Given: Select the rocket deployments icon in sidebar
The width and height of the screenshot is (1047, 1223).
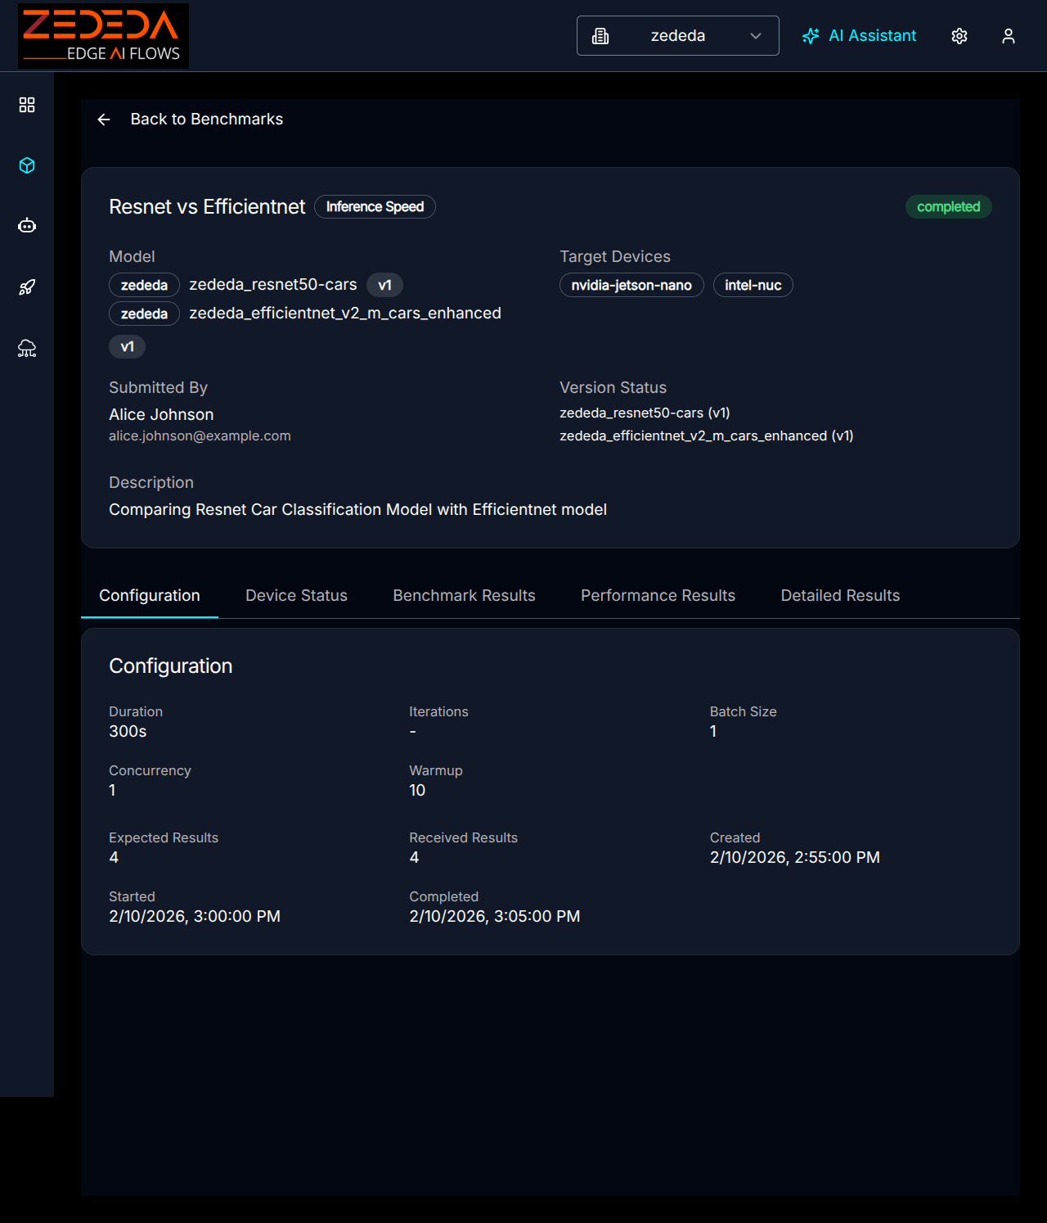Looking at the screenshot, I should 27,287.
